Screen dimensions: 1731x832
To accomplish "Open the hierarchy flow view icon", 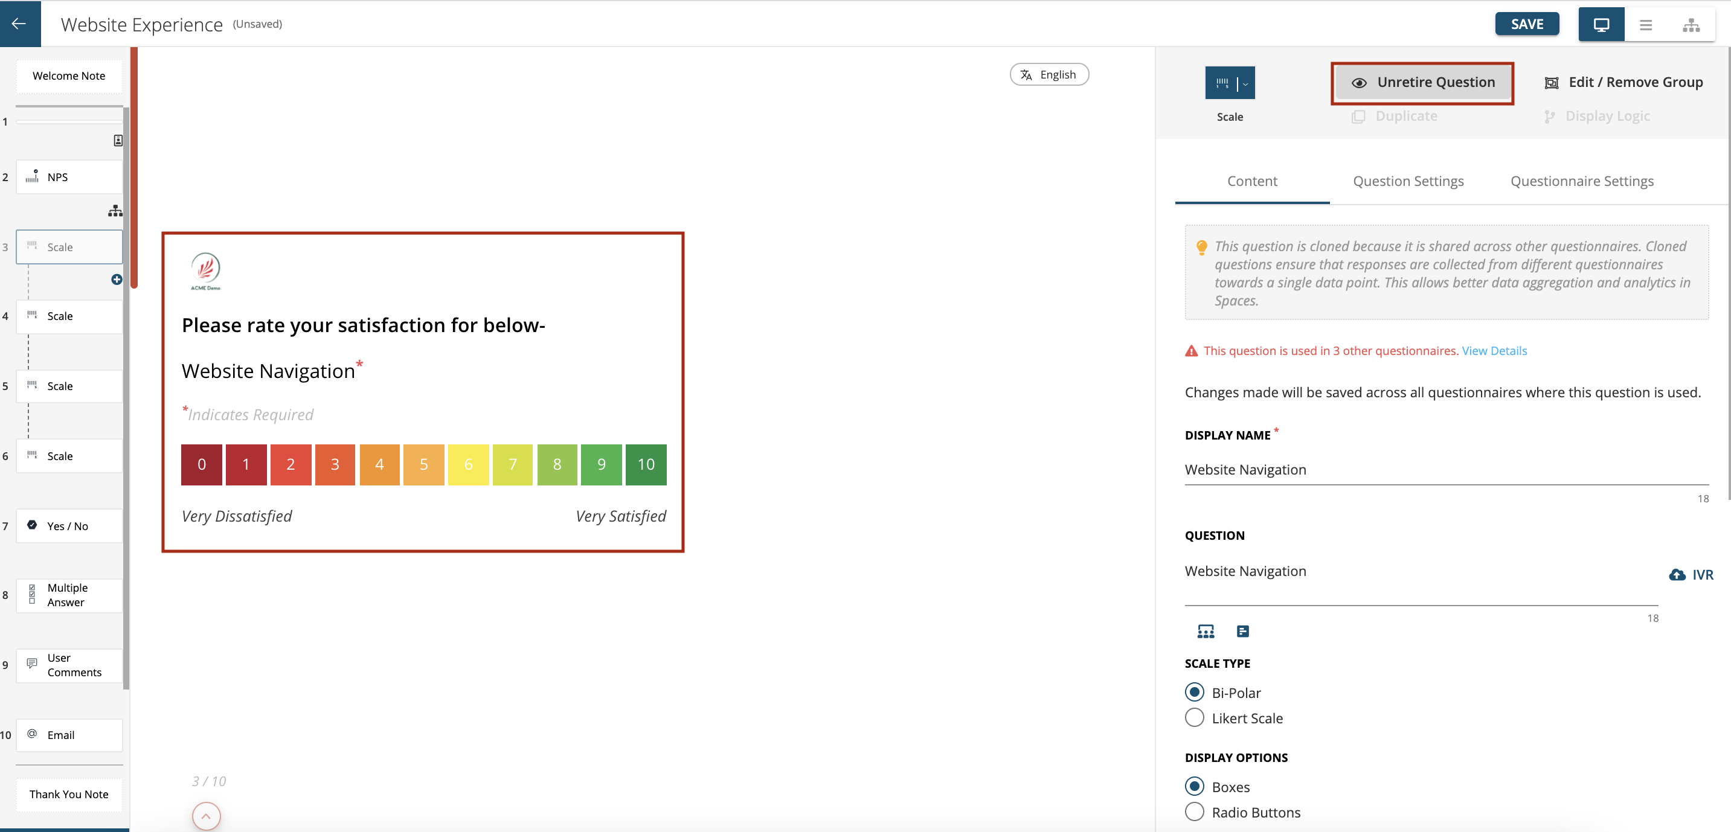I will click(x=1691, y=25).
